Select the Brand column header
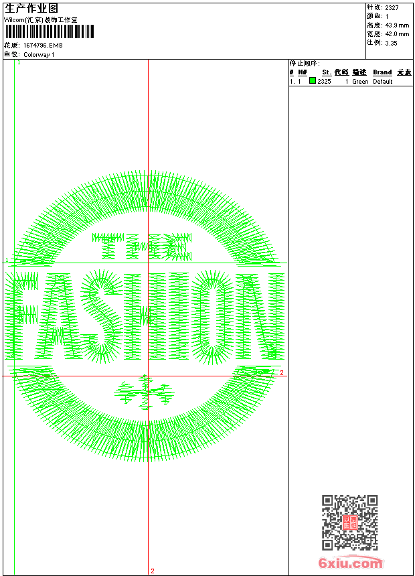The image size is (415, 576). tap(382, 72)
